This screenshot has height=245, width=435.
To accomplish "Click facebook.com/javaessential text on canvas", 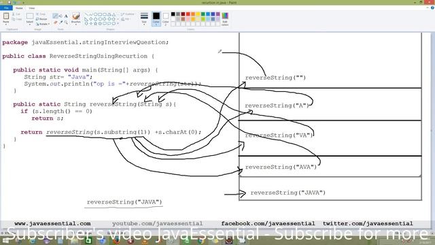I will (x=268, y=223).
